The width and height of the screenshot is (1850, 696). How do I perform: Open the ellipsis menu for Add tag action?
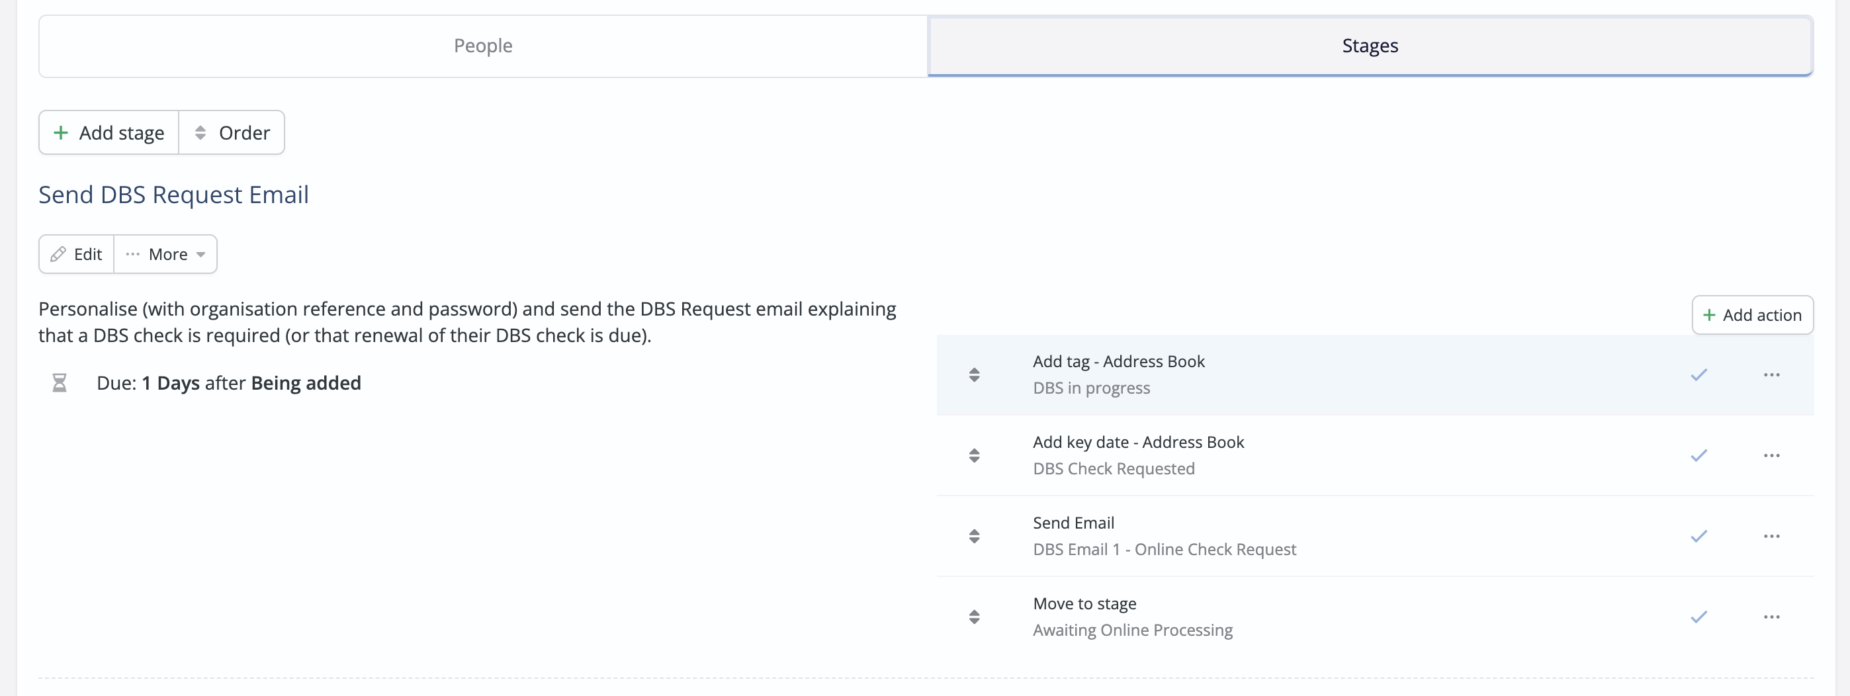pyautogui.click(x=1772, y=374)
